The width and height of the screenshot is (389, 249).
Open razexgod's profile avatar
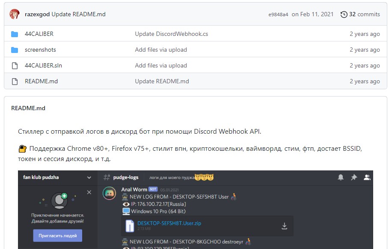click(15, 14)
